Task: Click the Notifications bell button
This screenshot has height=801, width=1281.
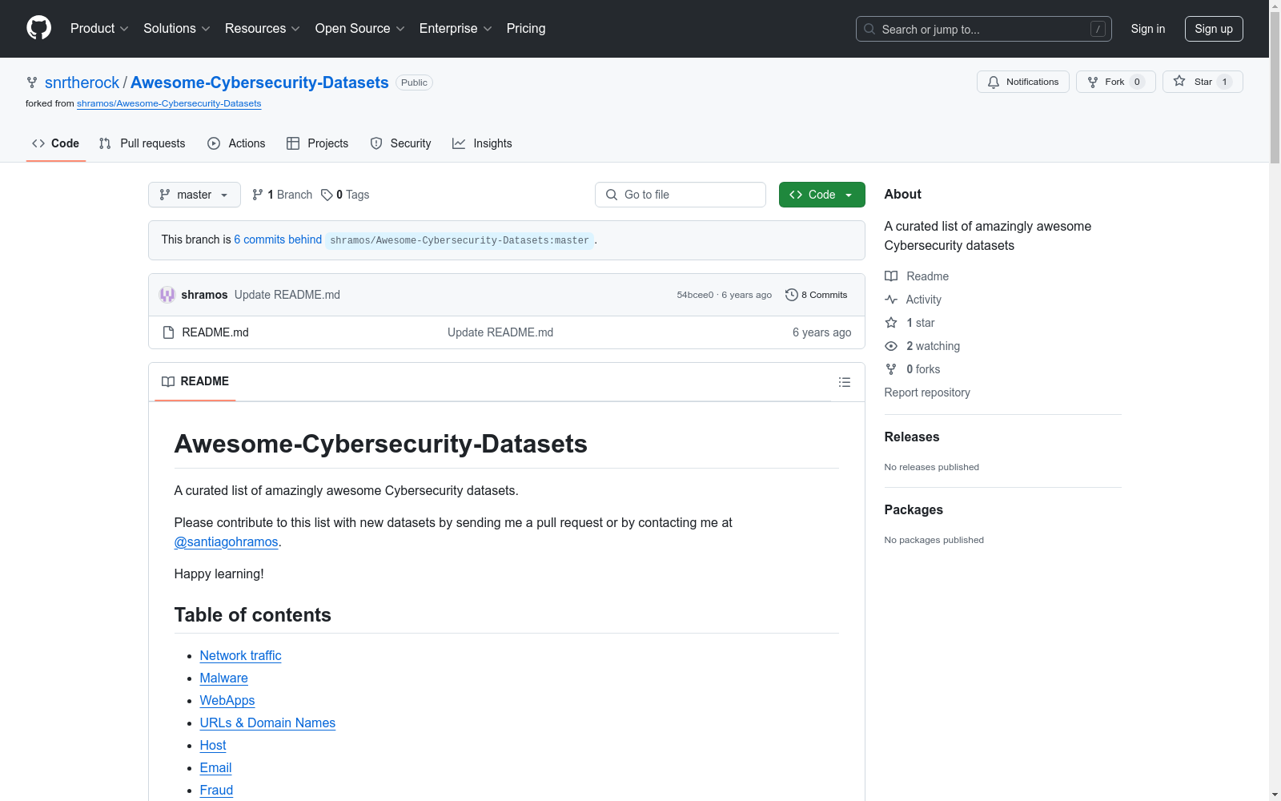Action: pyautogui.click(x=1022, y=82)
